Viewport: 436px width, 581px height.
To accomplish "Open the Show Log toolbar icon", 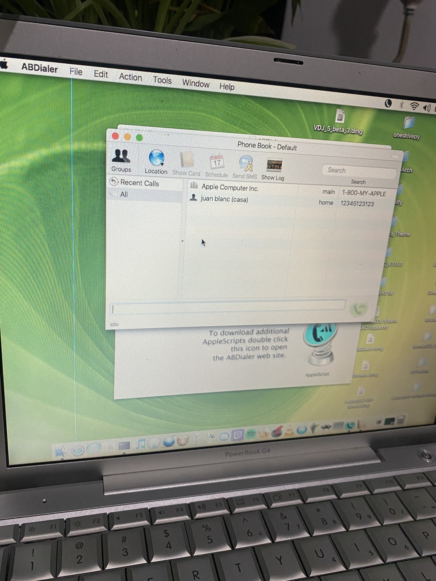I will pos(273,170).
